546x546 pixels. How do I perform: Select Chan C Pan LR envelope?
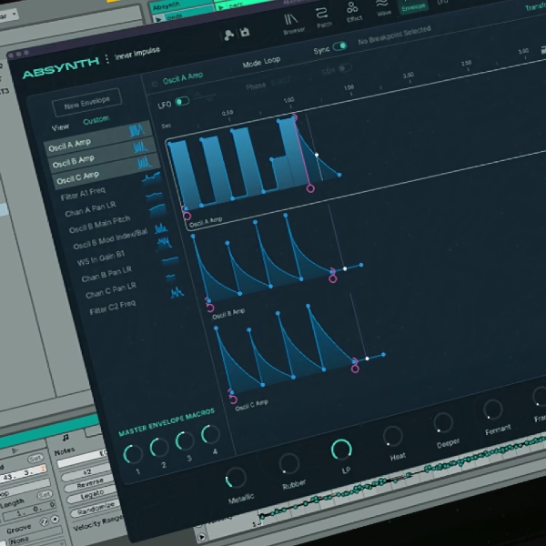[111, 290]
